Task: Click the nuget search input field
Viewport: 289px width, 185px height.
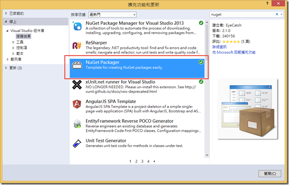Action: click(x=242, y=14)
